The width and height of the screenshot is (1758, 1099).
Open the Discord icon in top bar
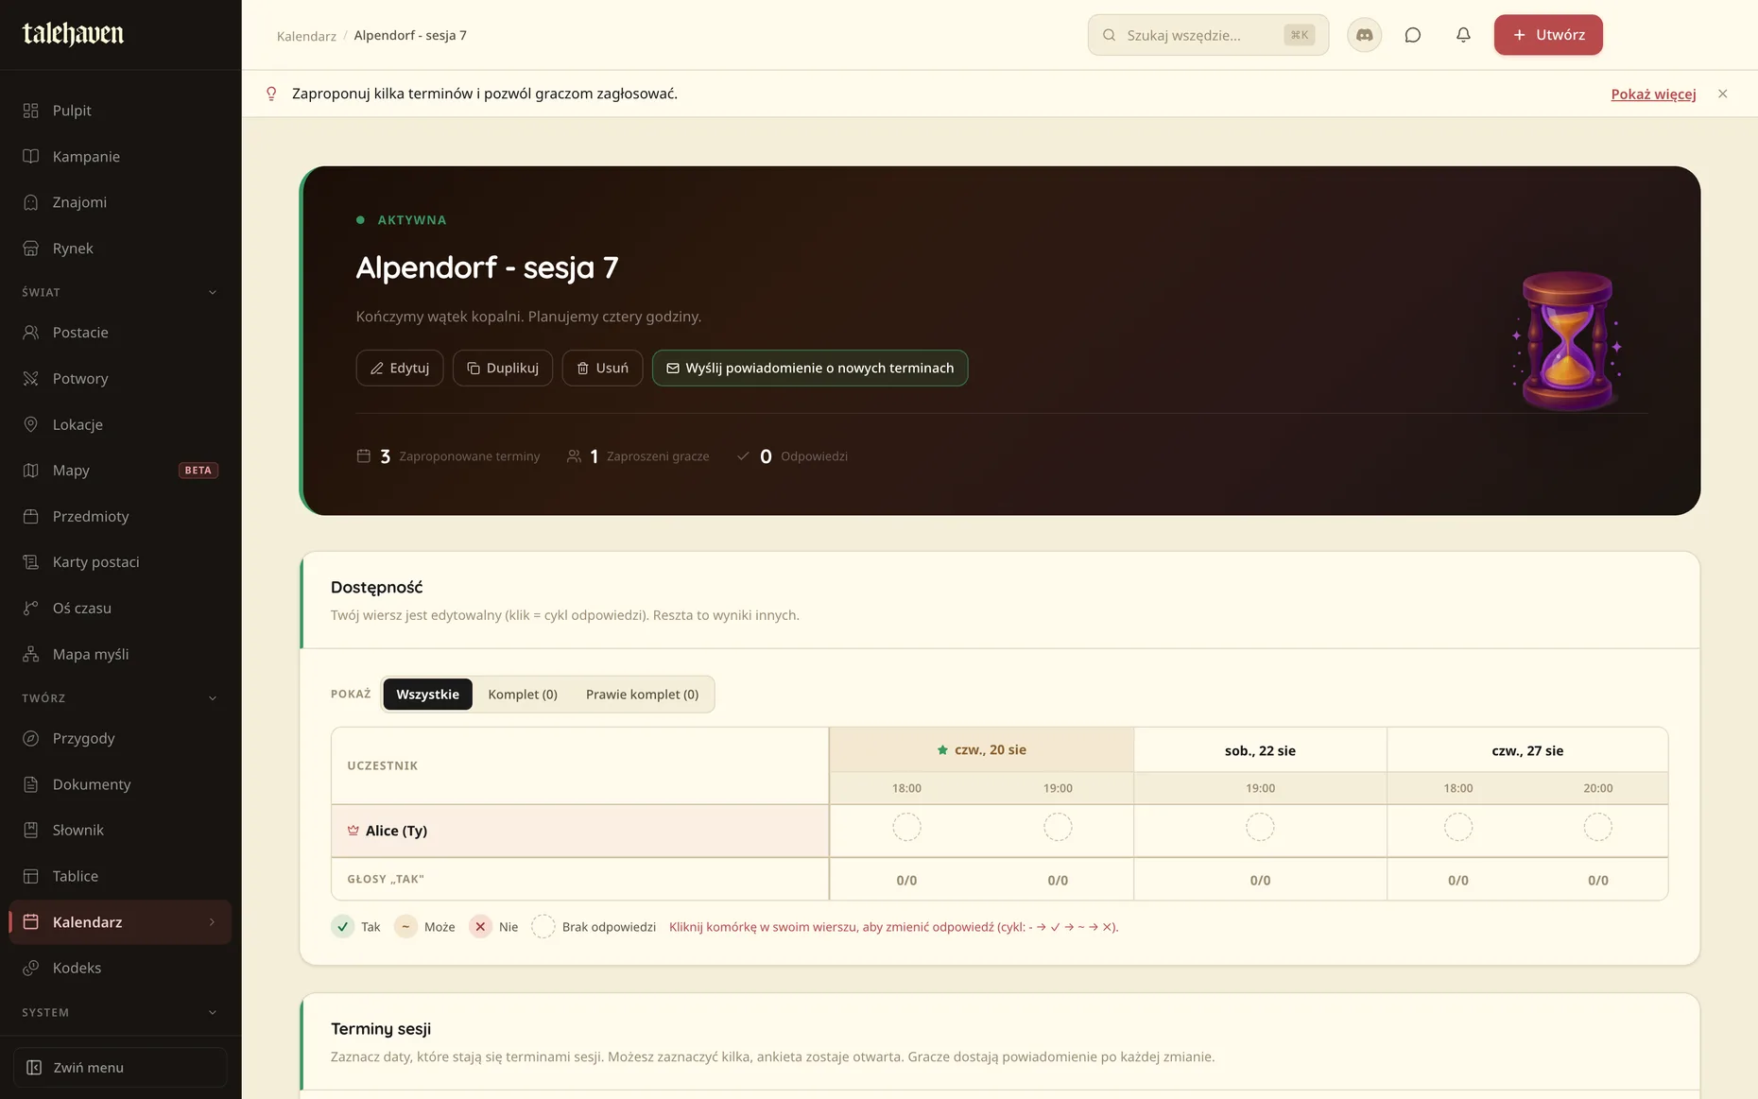click(1364, 35)
